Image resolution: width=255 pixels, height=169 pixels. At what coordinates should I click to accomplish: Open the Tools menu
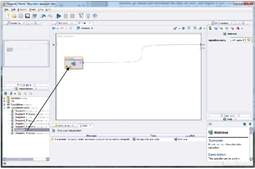click(32, 10)
